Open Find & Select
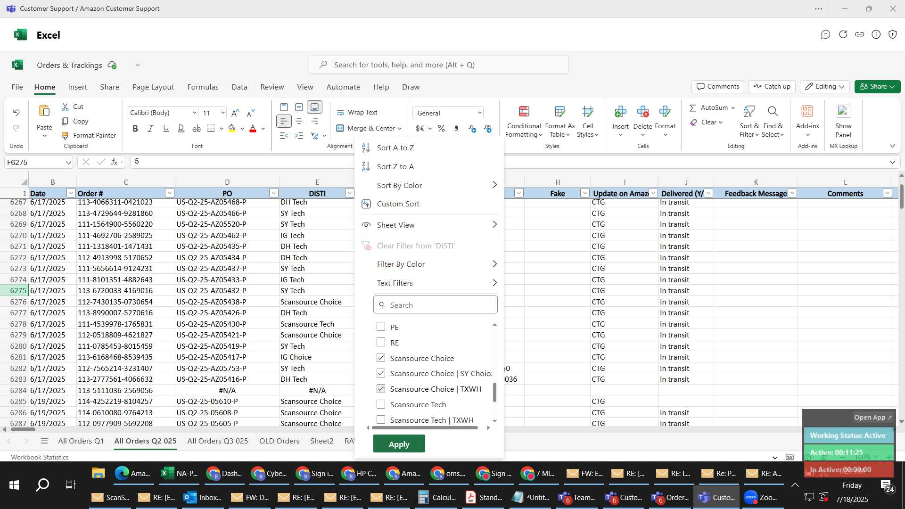905x509 pixels. click(x=773, y=122)
